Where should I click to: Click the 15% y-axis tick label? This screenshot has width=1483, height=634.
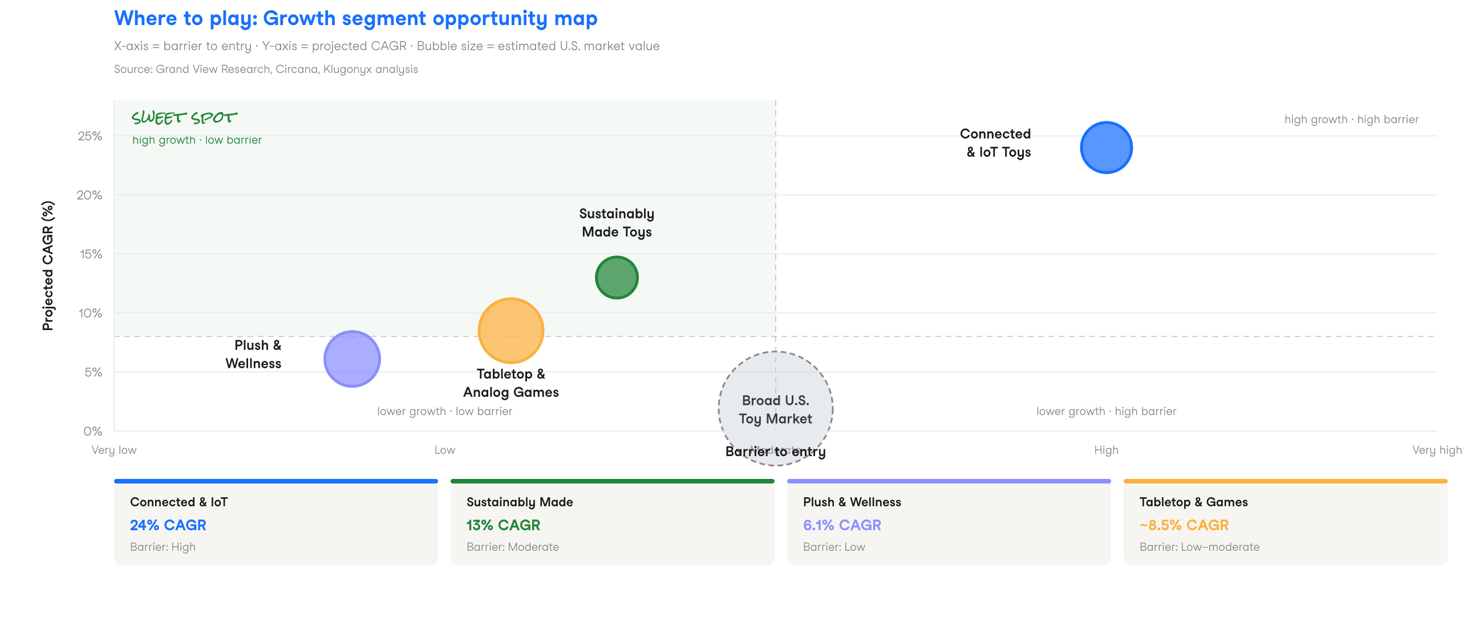pos(91,254)
